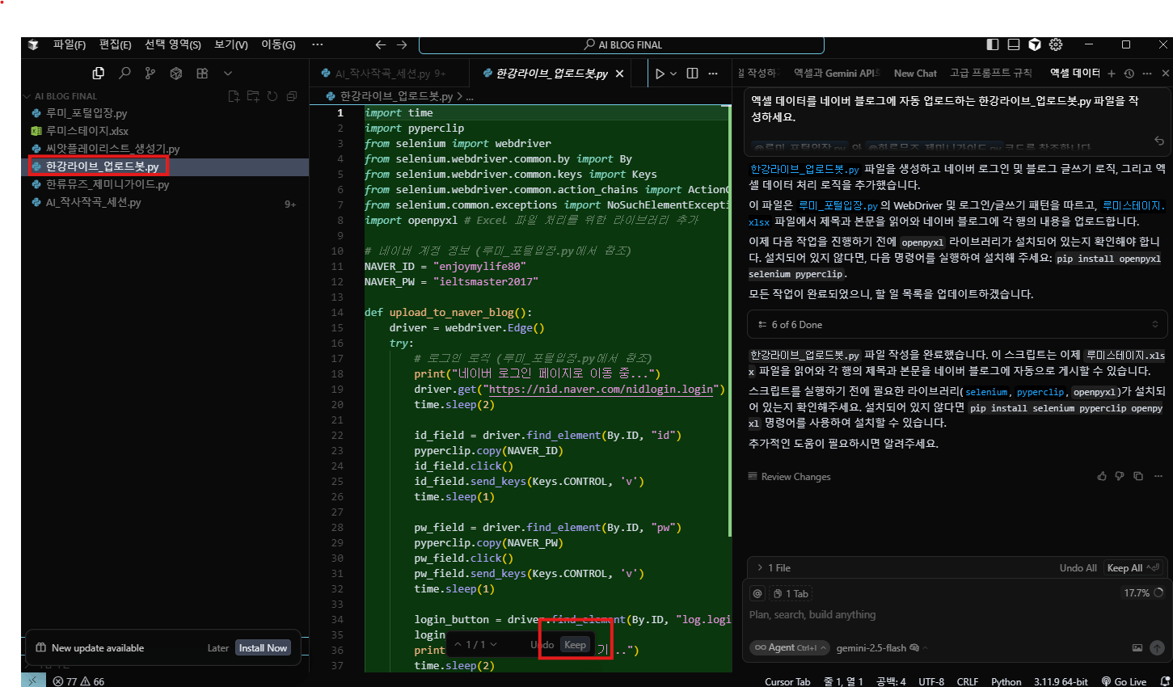This screenshot has width=1173, height=687.
Task: Click the Run Python file play icon
Action: point(660,74)
